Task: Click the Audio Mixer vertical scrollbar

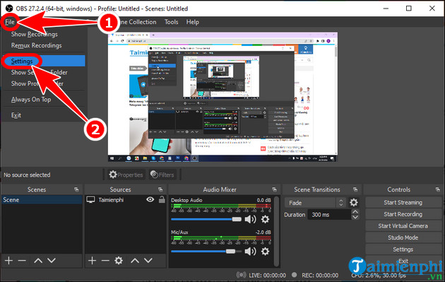Action: [x=276, y=231]
